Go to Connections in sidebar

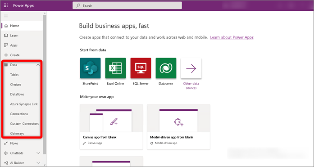point(19,114)
